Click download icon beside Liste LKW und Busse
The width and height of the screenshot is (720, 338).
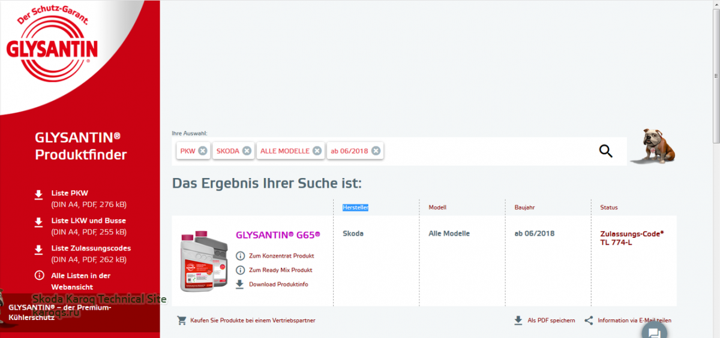click(39, 222)
